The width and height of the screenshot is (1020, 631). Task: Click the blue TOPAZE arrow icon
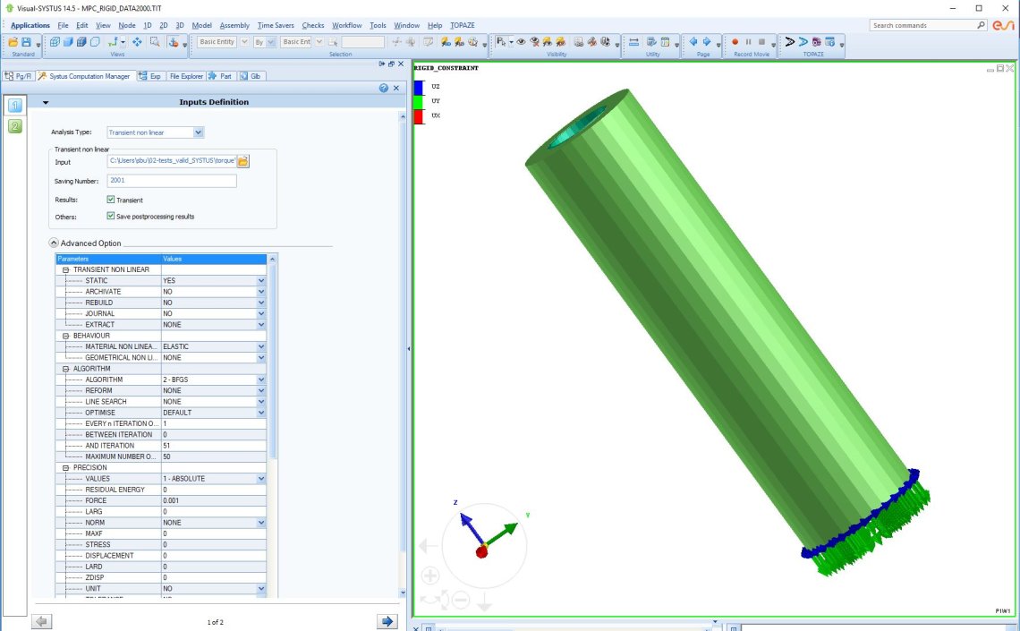point(803,42)
